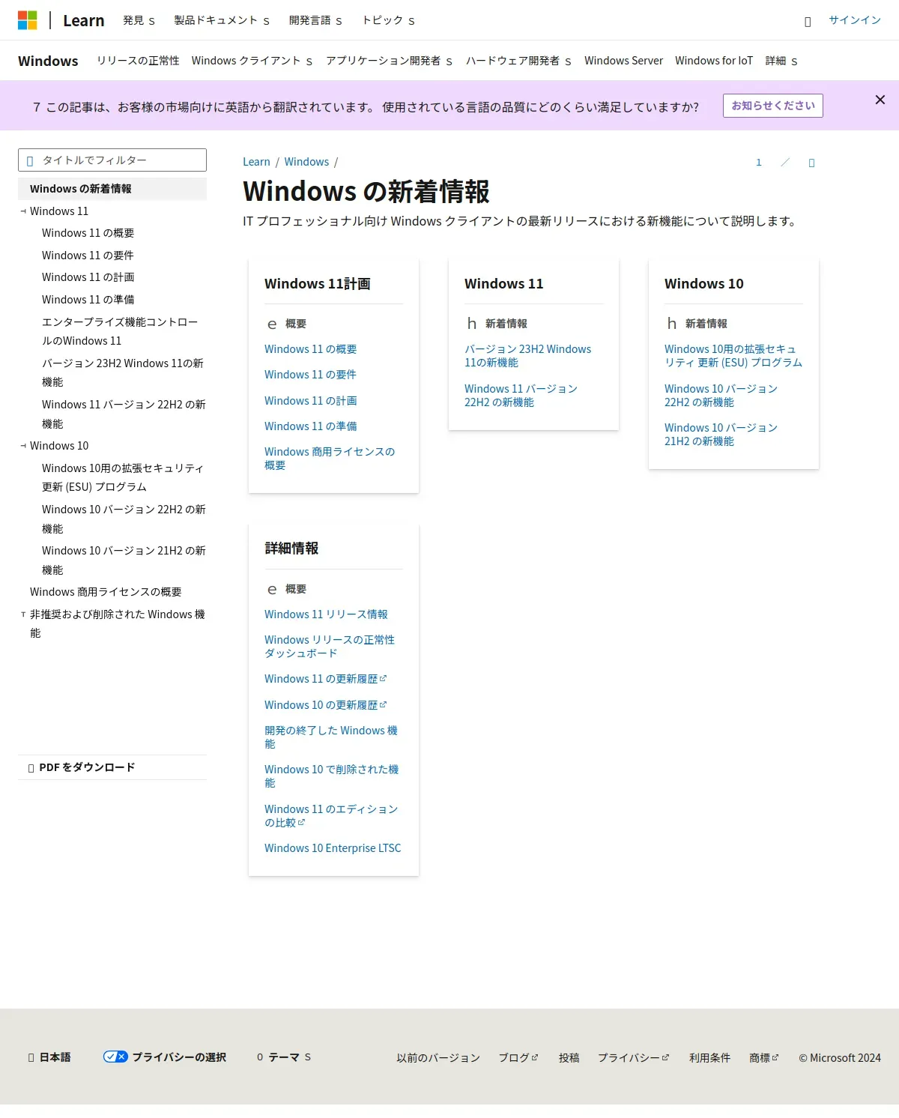Screen dimensions: 899x1118
Task: Open 投稿 footer link
Action: 569,1058
